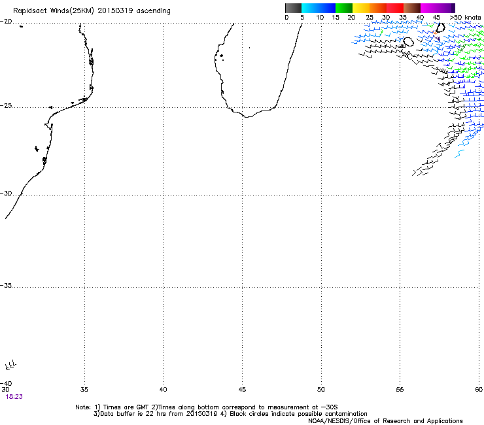Screen dimensions: 484x425
Task: Click the '55' longitude axis label
Action: tap(400, 390)
